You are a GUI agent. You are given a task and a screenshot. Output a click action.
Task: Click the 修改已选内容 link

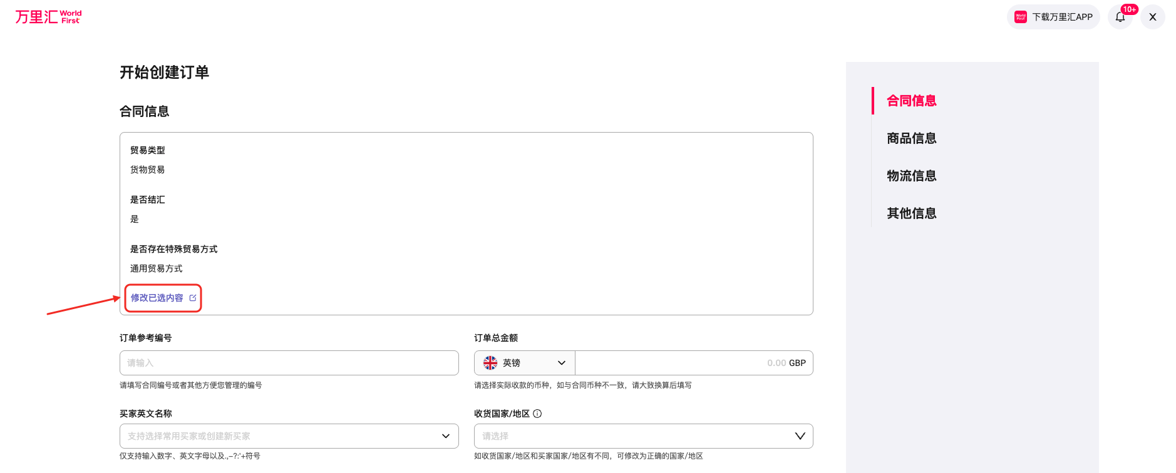click(x=157, y=298)
